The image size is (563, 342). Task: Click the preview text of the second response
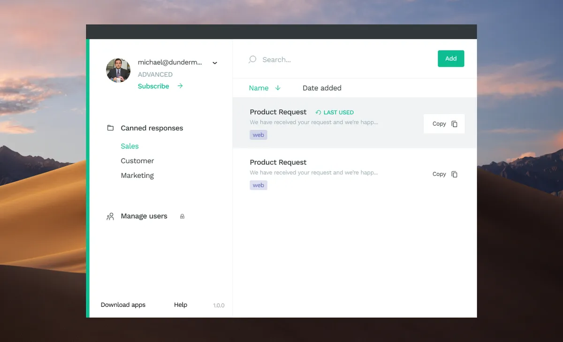(313, 173)
